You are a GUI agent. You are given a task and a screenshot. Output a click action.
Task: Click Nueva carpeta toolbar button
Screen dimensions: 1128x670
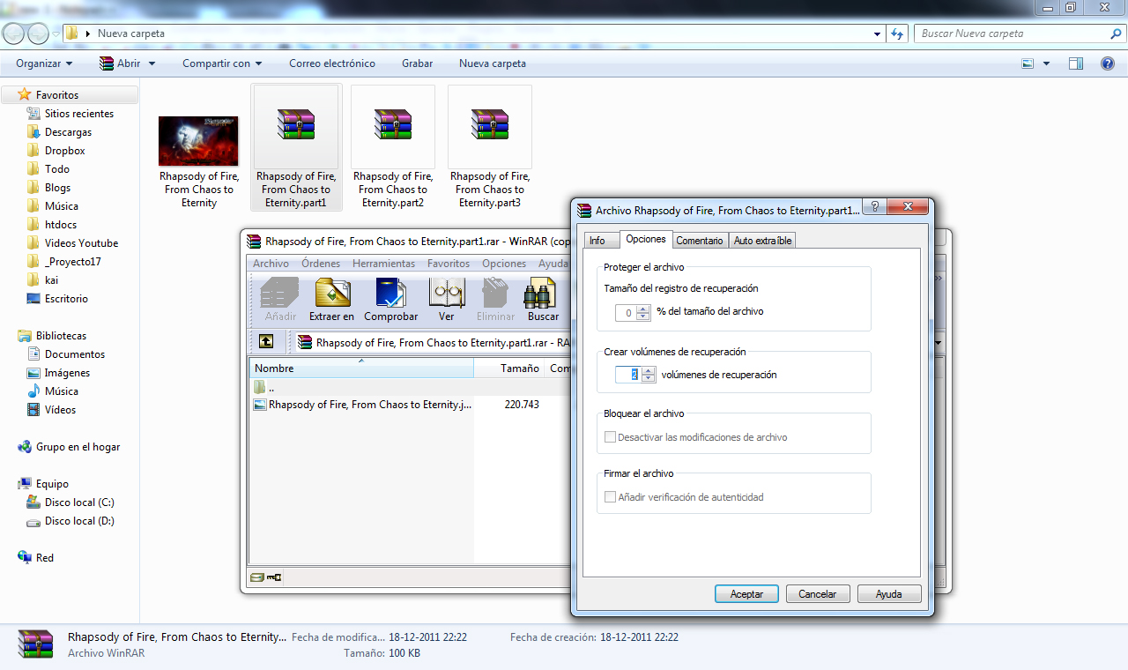pos(493,63)
